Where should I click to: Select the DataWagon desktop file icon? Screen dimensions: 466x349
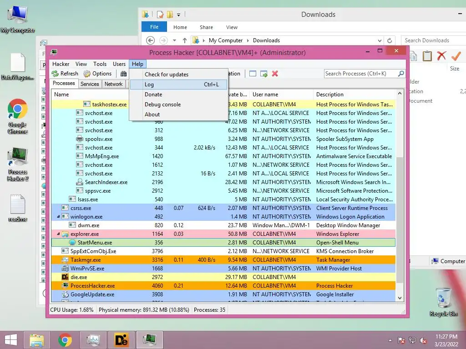[x=18, y=66]
